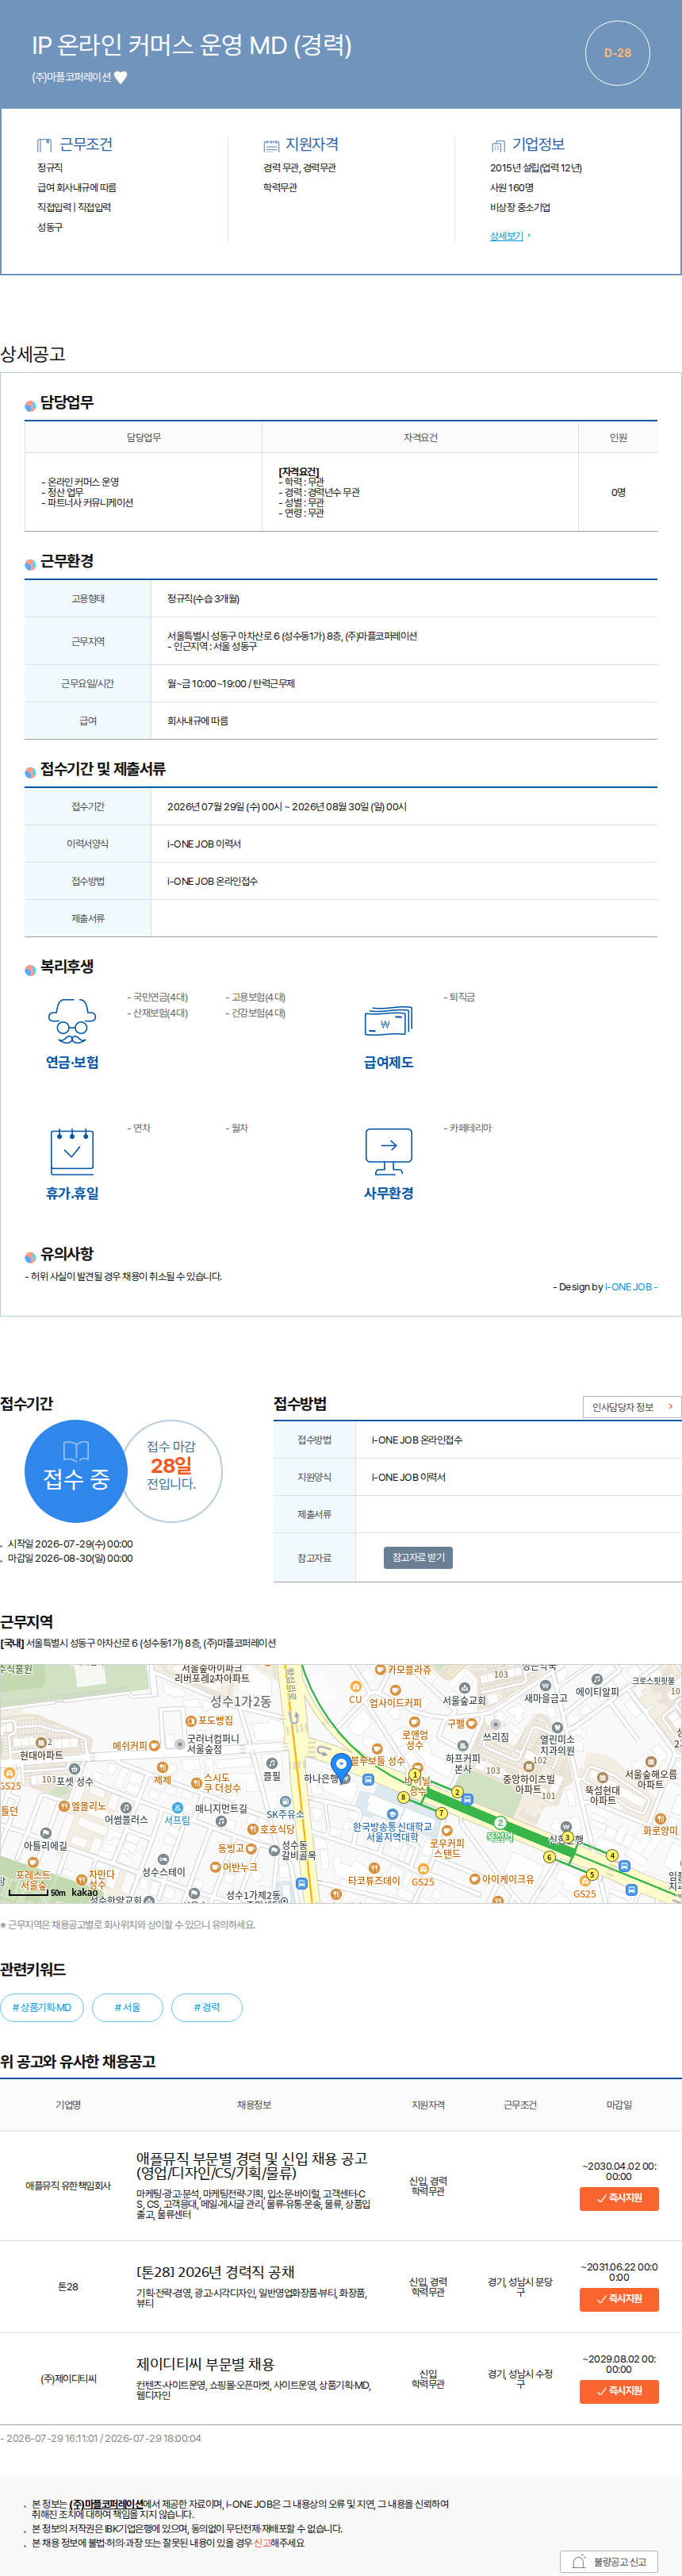Click 참고자료 받기 download button
Screen dimensions: 682x2576
point(418,1558)
